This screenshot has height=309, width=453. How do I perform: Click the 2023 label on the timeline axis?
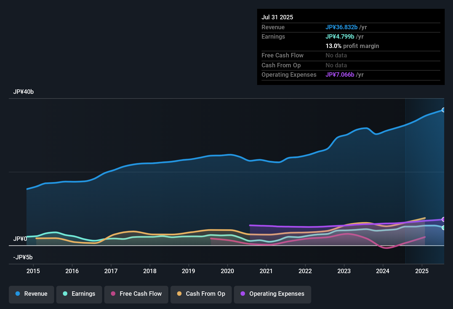344,271
